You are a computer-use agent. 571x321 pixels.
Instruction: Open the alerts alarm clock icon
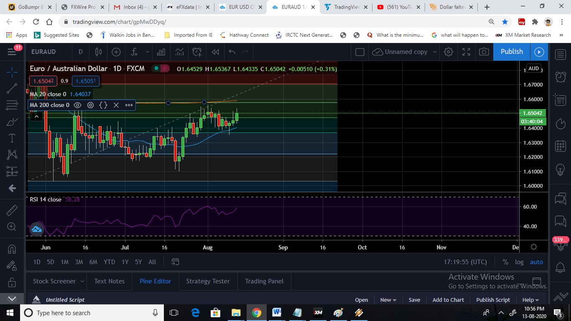tap(560, 76)
